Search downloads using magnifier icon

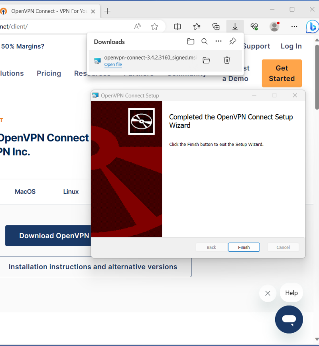[204, 42]
